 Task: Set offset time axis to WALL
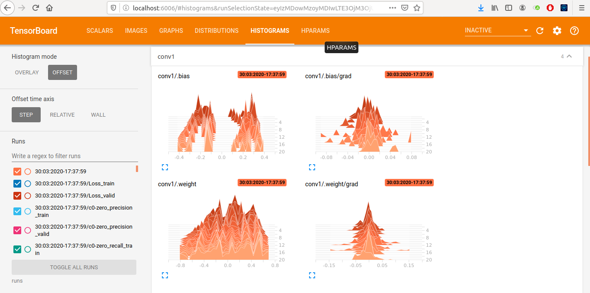[98, 115]
